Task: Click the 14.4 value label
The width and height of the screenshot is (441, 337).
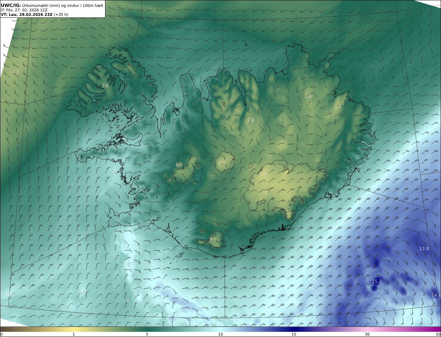Action: coord(436,295)
